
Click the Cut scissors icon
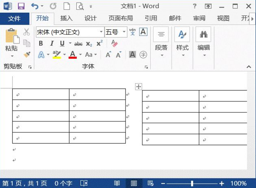pos(26,32)
